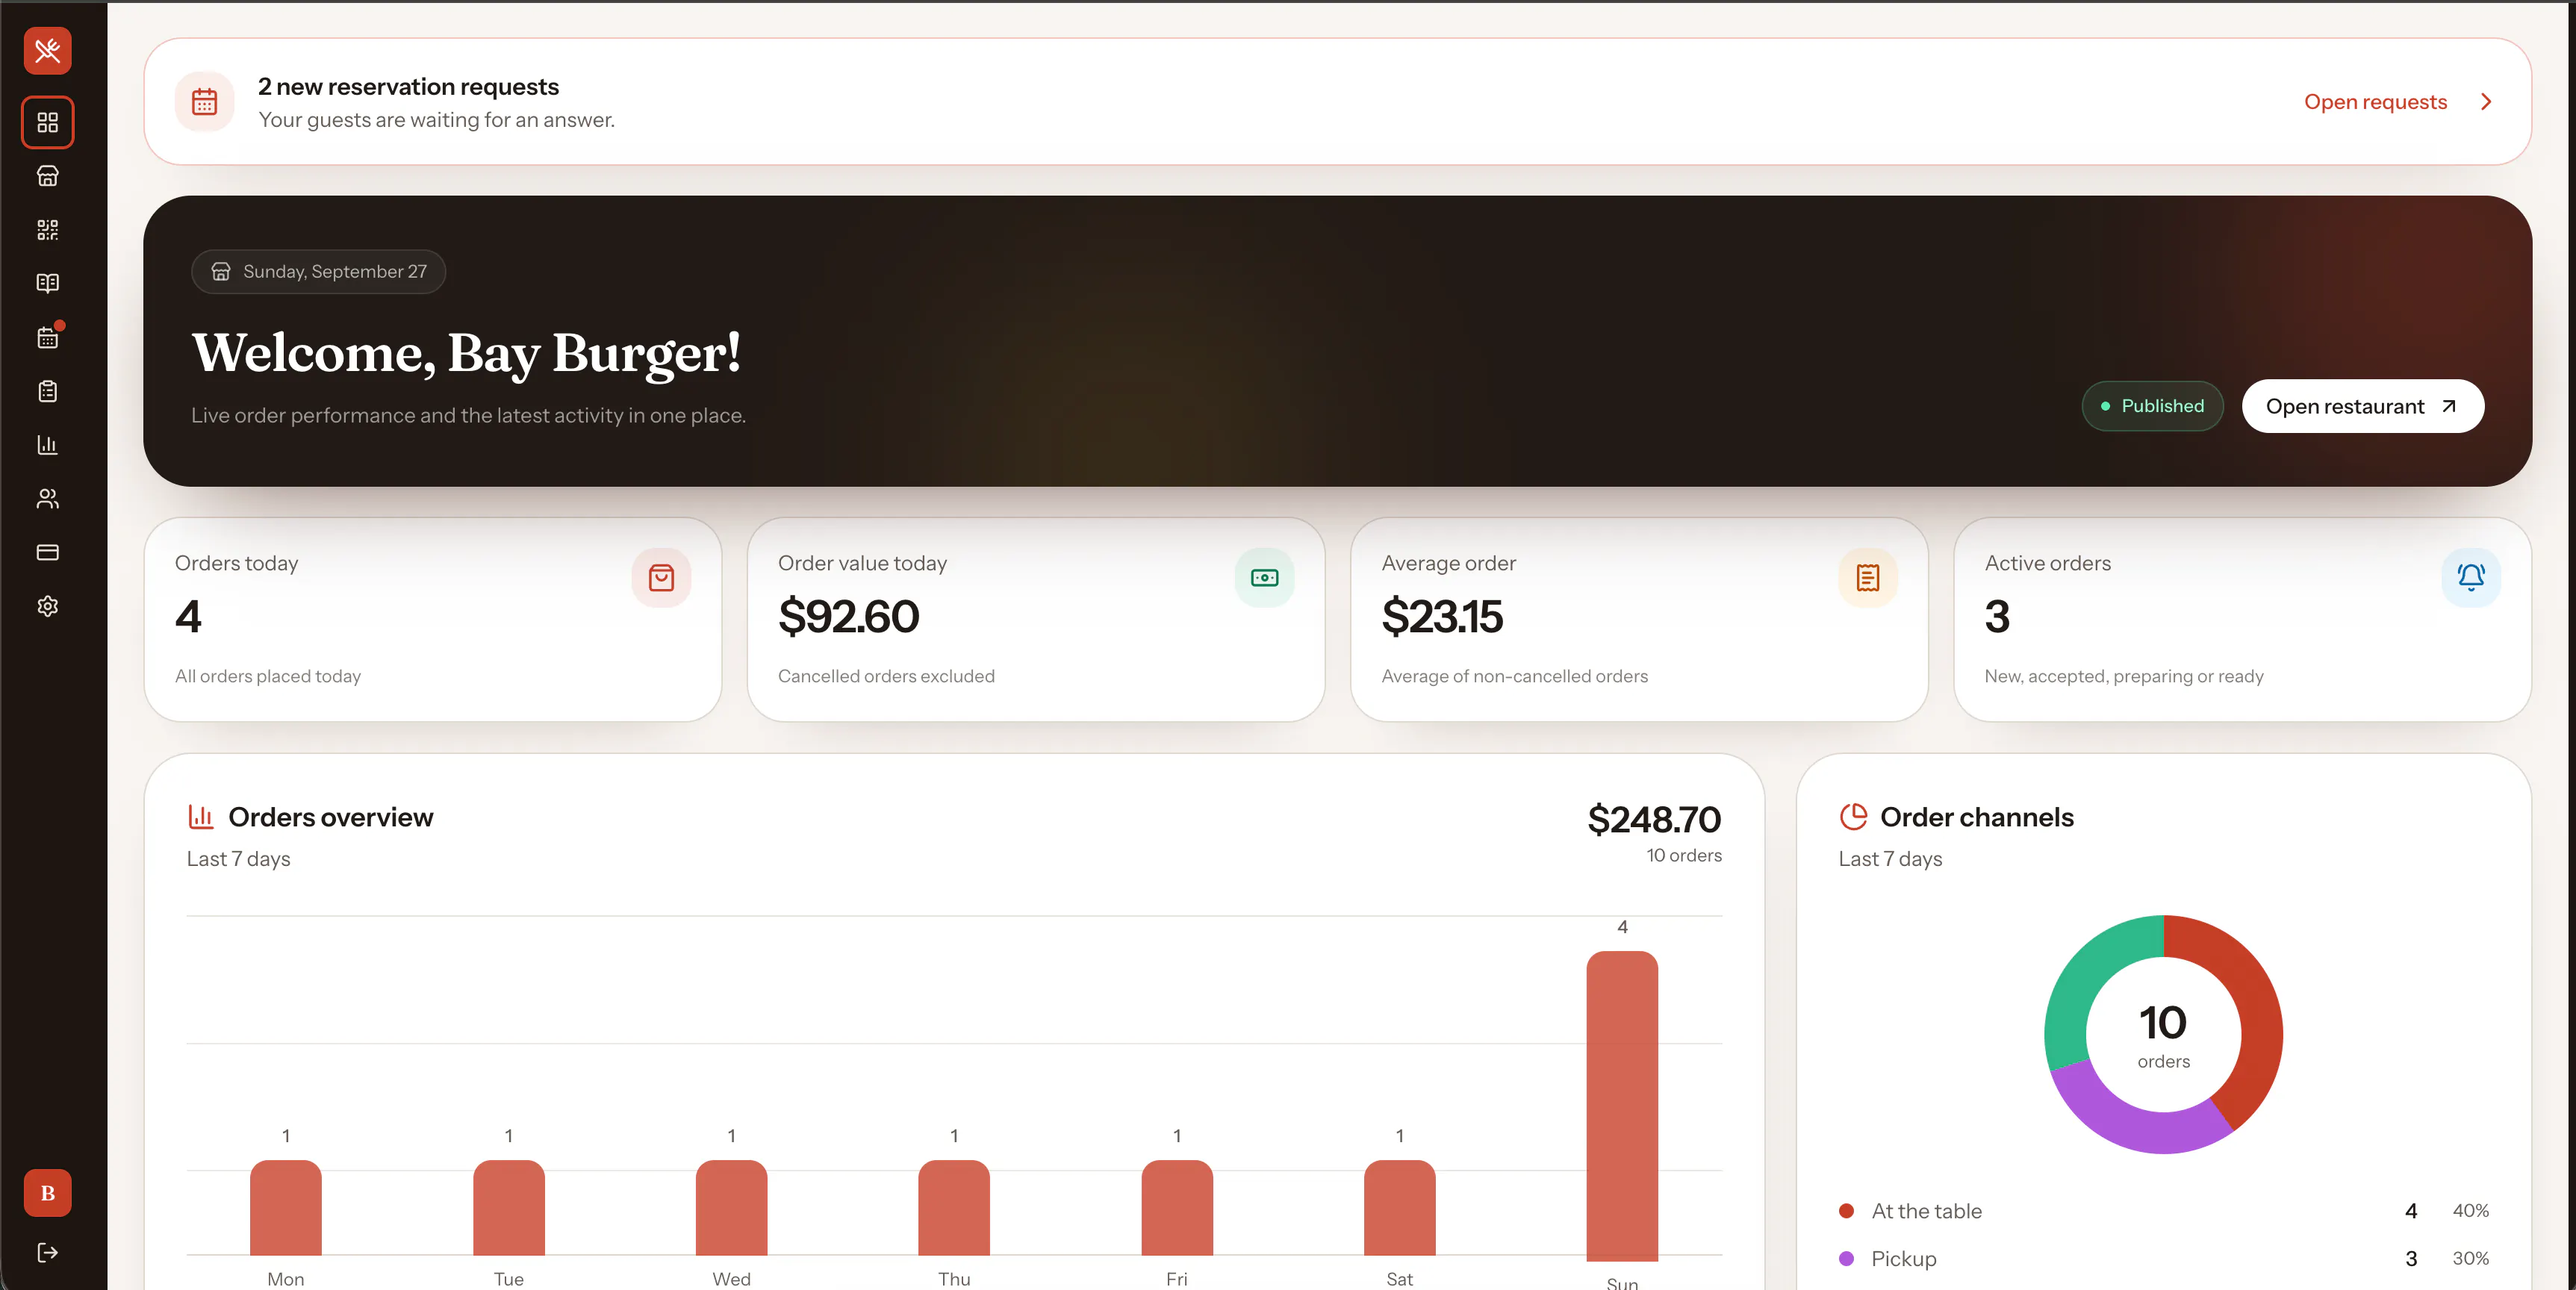Click the Pickup legend label
This screenshot has width=2576, height=1290.
(1903, 1259)
